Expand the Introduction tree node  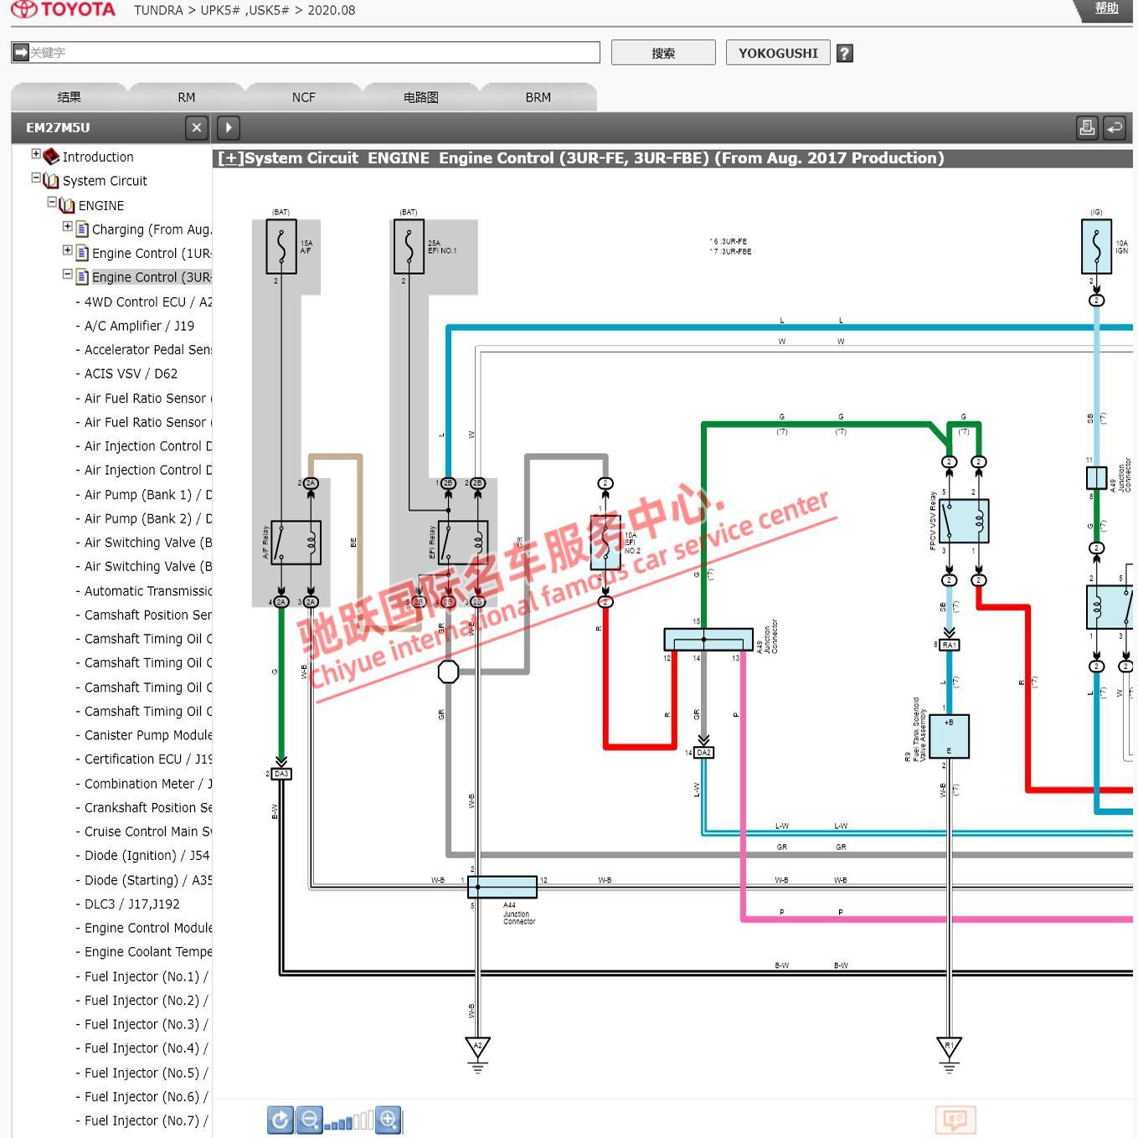(x=36, y=154)
